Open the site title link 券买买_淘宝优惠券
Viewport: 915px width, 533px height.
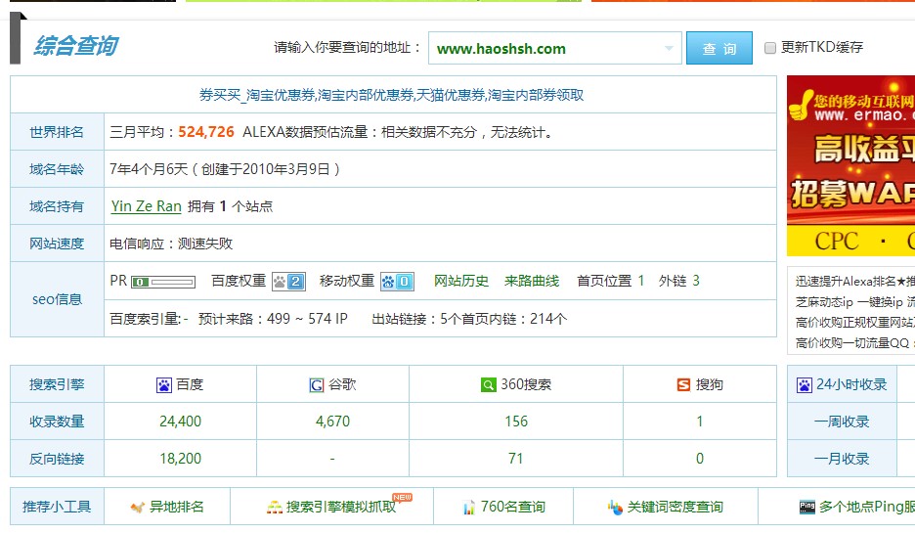tap(392, 95)
